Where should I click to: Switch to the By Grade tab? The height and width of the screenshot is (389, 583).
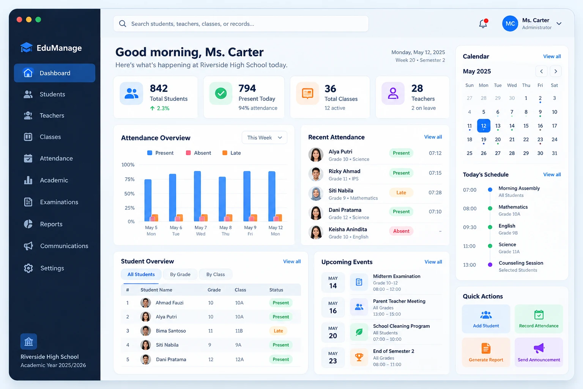[180, 274]
